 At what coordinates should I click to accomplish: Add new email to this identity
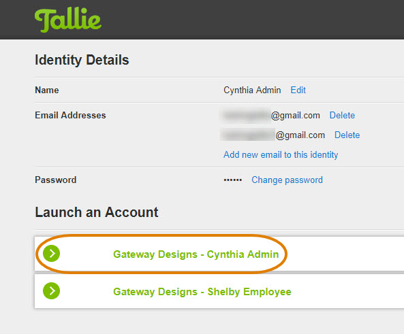click(281, 154)
